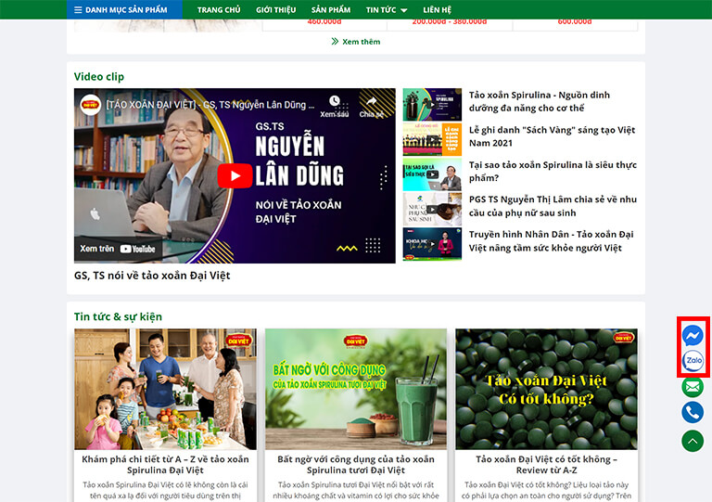Open the green spirulina tablets article image
The height and width of the screenshot is (502, 712).
(546, 389)
